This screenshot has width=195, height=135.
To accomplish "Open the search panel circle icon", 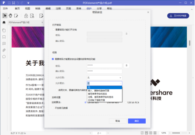I will (x=4, y=57).
